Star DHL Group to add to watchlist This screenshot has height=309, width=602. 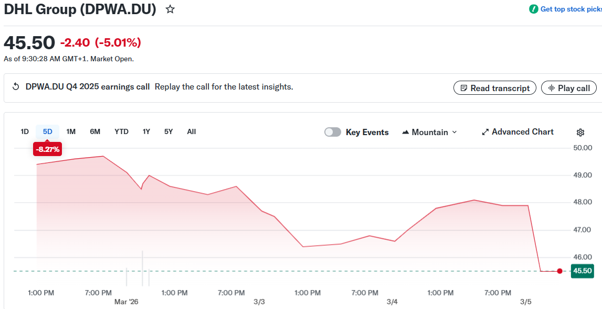(170, 9)
